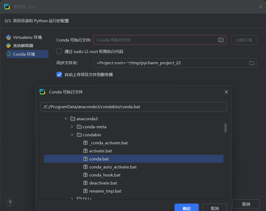This screenshot has height=211, width=266.
Task: Click the system interpreter Python icon
Action: click(x=8, y=46)
